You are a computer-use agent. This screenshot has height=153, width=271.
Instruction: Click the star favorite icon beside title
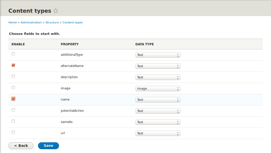pos(56,11)
